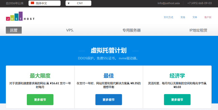Click 更多细节 under 经济学 plan
This screenshot has height=110, width=218.
point(177,100)
